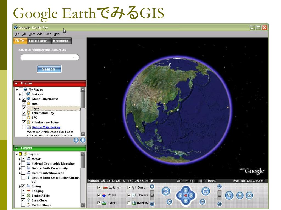Pan left with the navigation arrow
Image resolution: width=281 pixels, height=210 pixels.
[x=180, y=196]
